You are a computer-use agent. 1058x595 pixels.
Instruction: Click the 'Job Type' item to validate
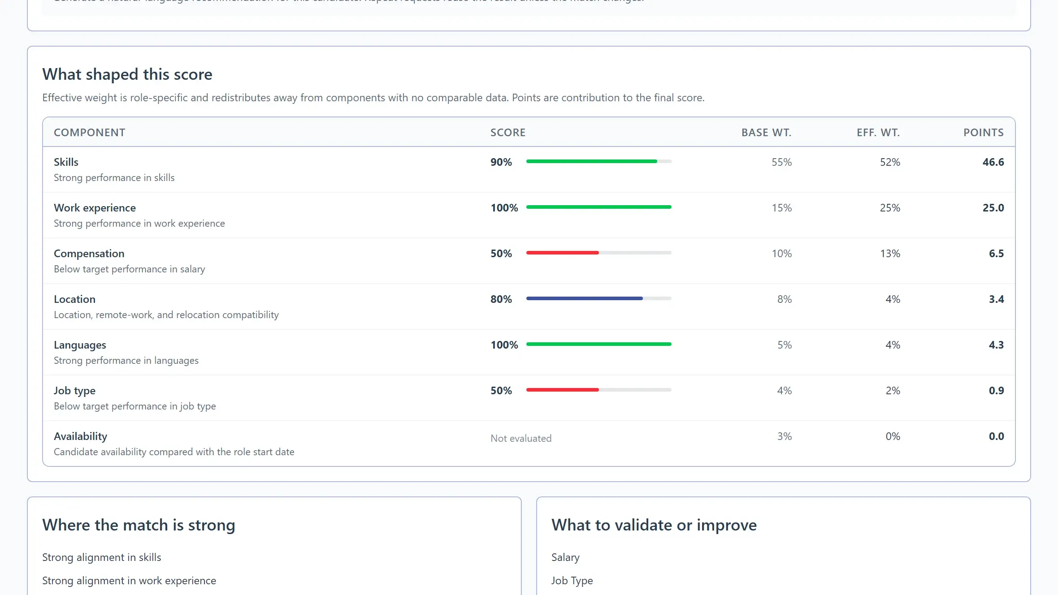pos(572,581)
